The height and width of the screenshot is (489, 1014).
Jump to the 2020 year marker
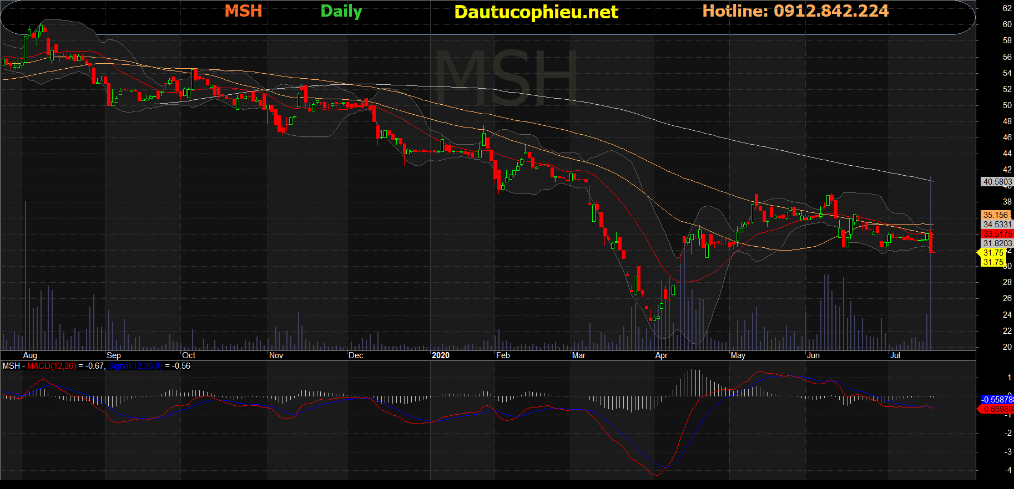441,355
